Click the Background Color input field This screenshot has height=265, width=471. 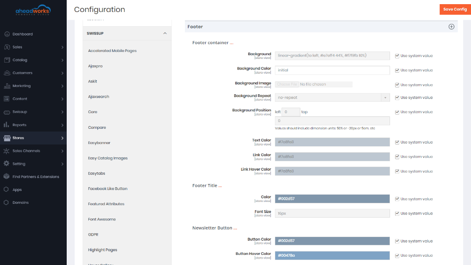332,70
